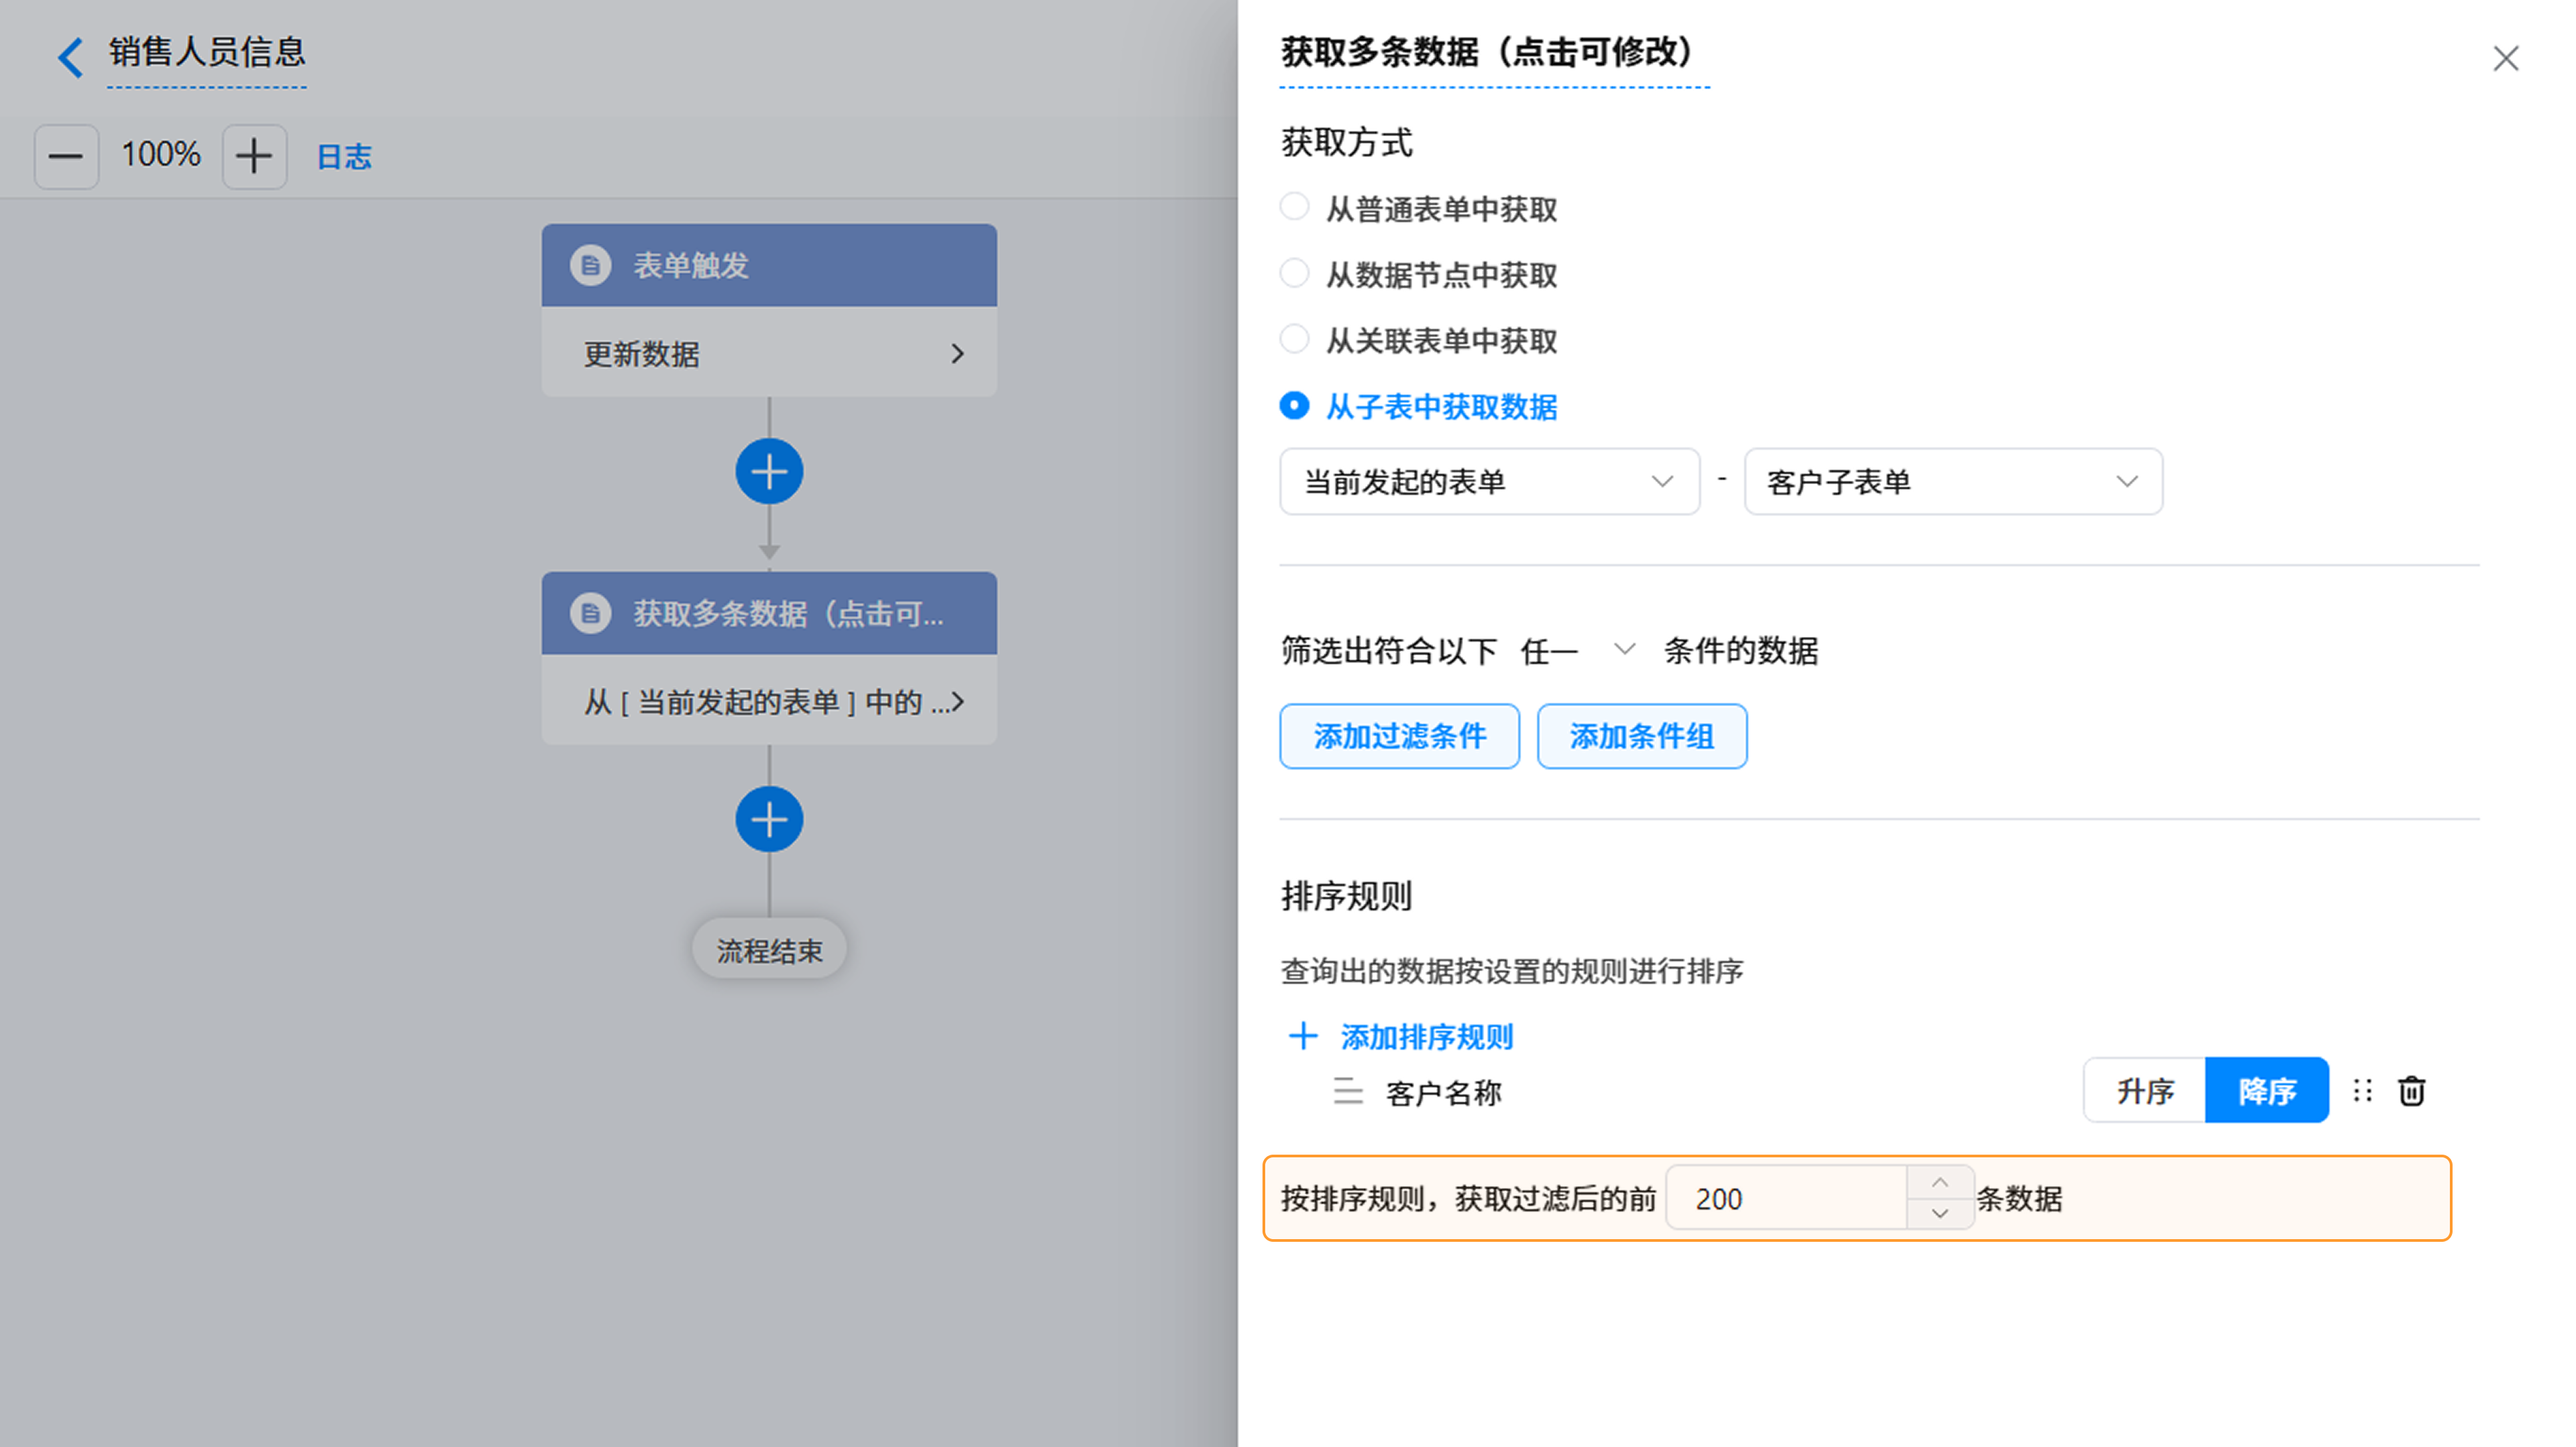Click the plus icon beside 添加排序规则
Viewport: 2576px width, 1447px height.
pos(1302,1036)
